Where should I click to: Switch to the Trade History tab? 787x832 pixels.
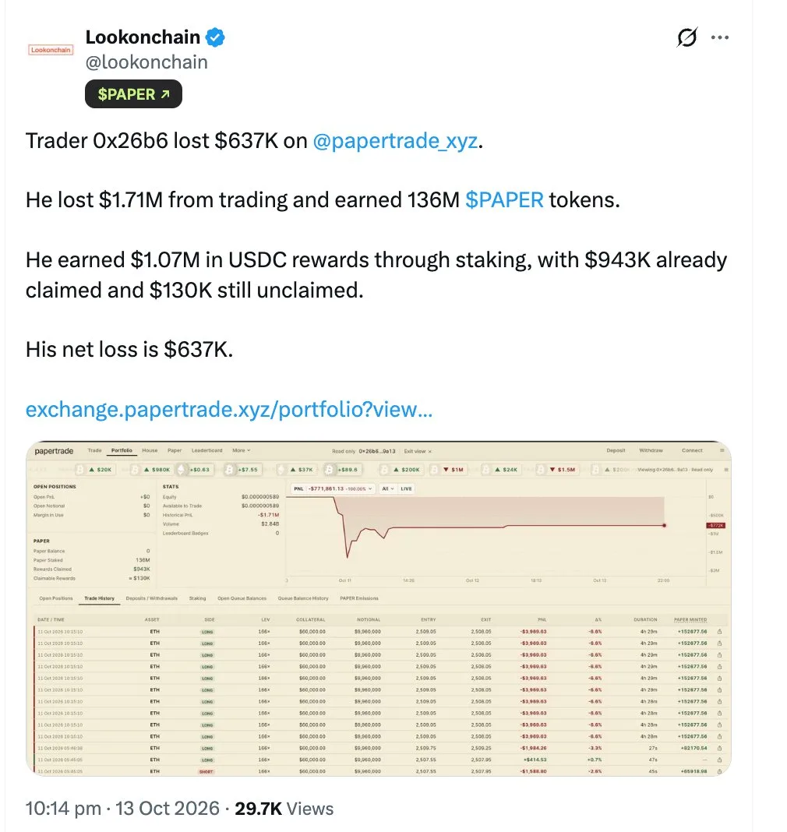[99, 598]
